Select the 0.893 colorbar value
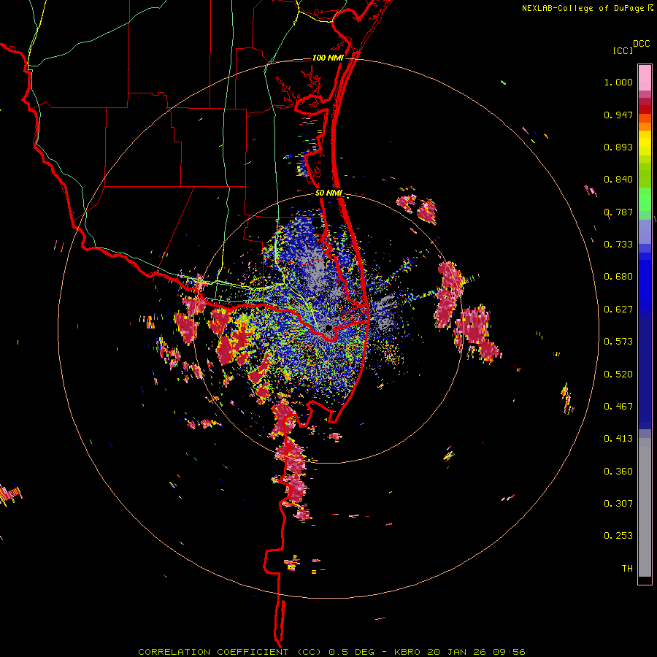Screen dimensions: 657x657 click(618, 147)
